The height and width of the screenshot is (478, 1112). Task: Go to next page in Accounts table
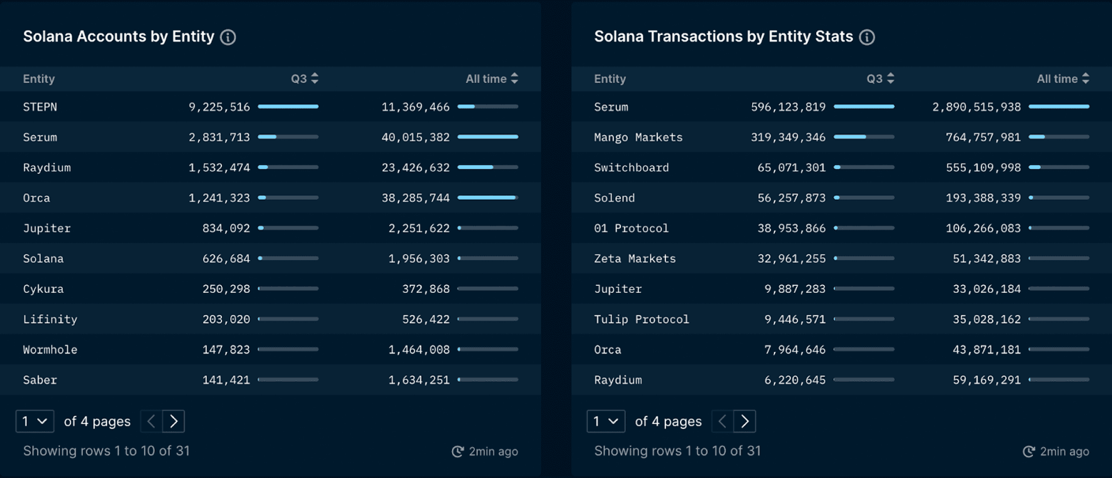click(173, 421)
